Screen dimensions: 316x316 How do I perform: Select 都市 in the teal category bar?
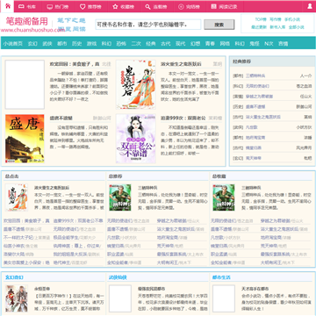[62, 44]
